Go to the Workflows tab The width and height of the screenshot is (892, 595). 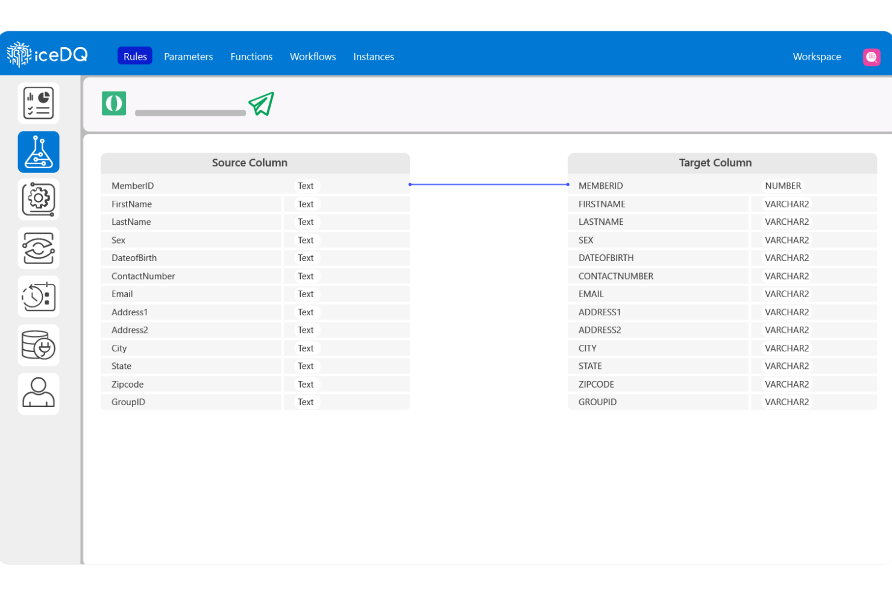(x=313, y=57)
